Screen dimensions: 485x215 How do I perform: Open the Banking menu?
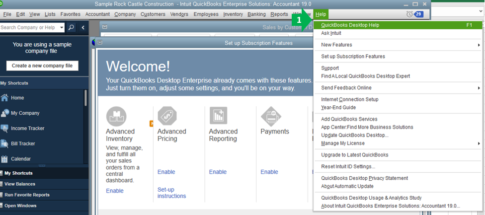coord(257,14)
